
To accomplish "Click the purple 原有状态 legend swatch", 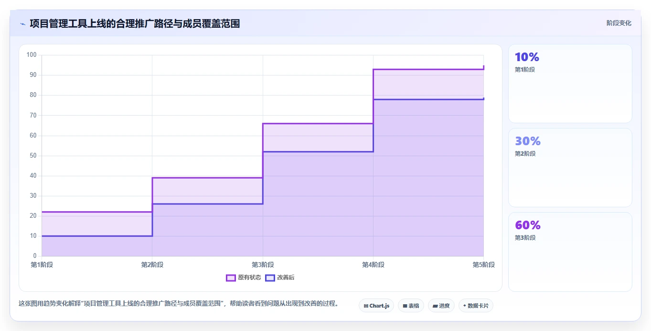I will pyautogui.click(x=231, y=278).
